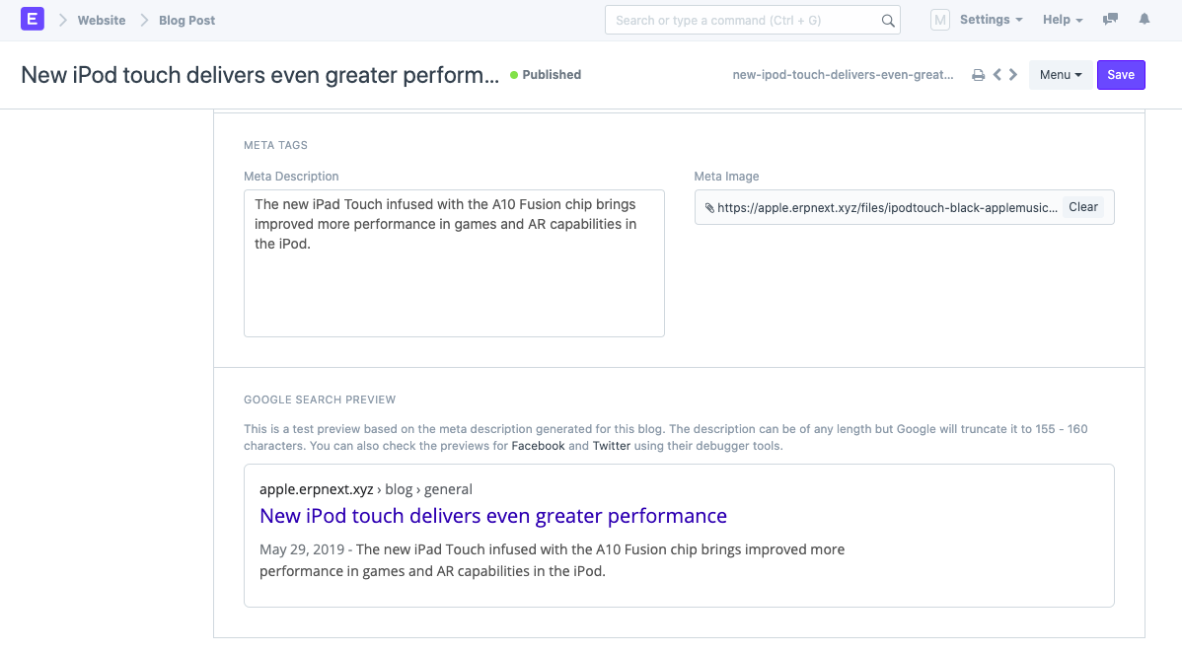Open the user avatar marked M
Viewport: 1182px width, 654px height.
click(939, 19)
